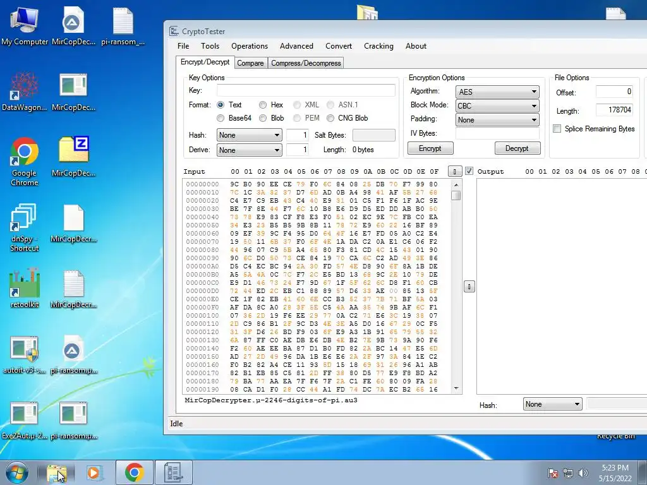The height and width of the screenshot is (485, 647).
Task: Open the Derive dropdown
Action: [x=249, y=150]
